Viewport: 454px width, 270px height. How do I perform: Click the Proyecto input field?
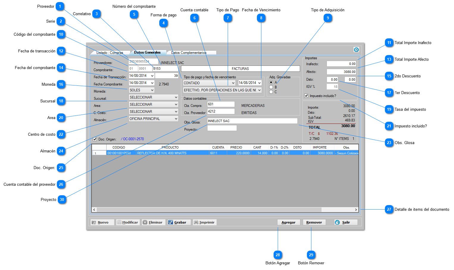(x=222, y=128)
